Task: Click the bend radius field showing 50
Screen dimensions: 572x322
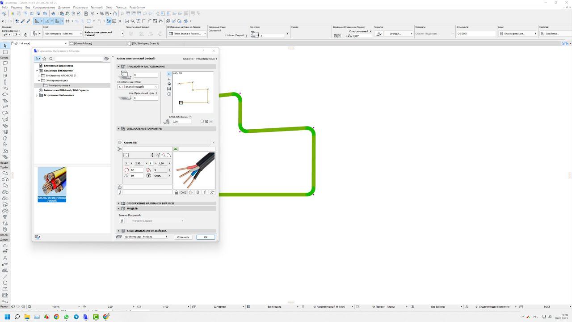Action: [x=136, y=176]
